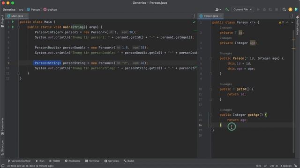Open the Notifications tool window
This screenshot has height=168, width=300.
[298, 26]
